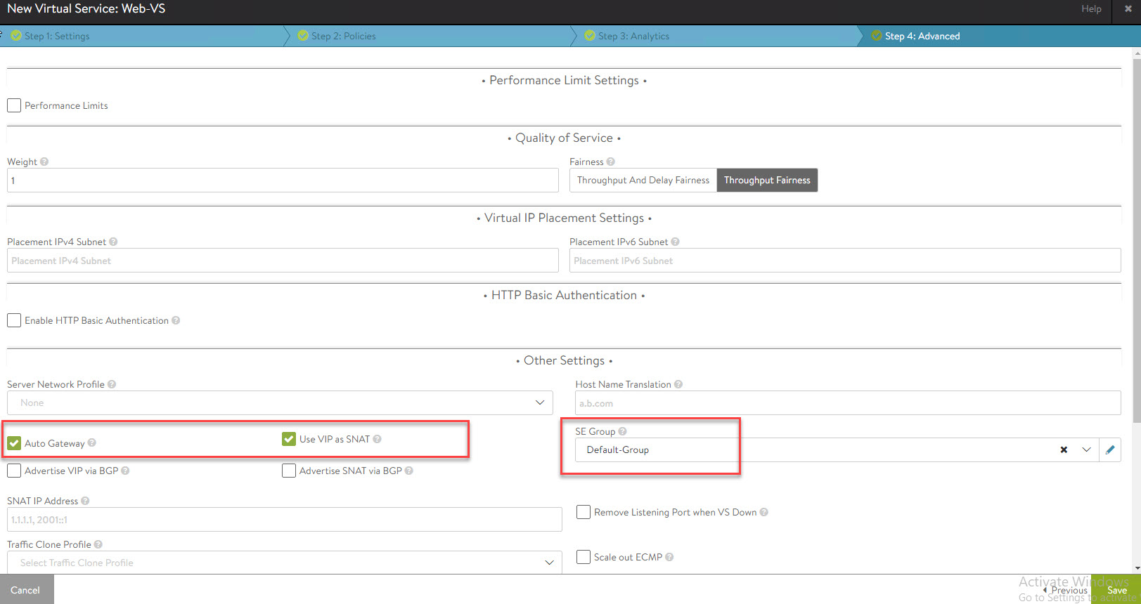
Task: Open the SE Group dropdown arrow
Action: click(x=1086, y=450)
